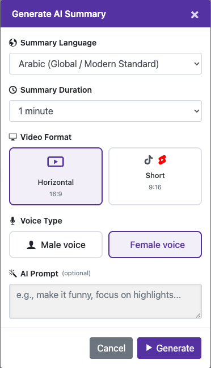Click the '(optional)' text
This screenshot has width=211, height=368.
(x=76, y=273)
